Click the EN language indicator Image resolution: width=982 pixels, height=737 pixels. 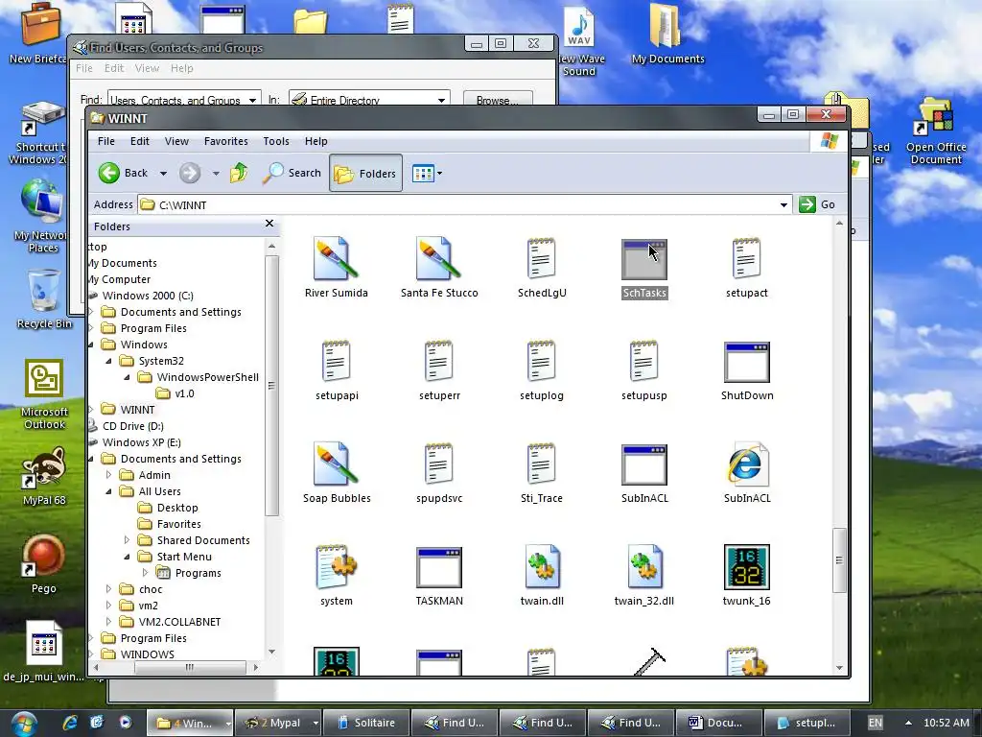coord(875,723)
